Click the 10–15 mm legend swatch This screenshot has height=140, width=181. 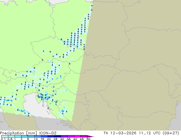(38, 136)
